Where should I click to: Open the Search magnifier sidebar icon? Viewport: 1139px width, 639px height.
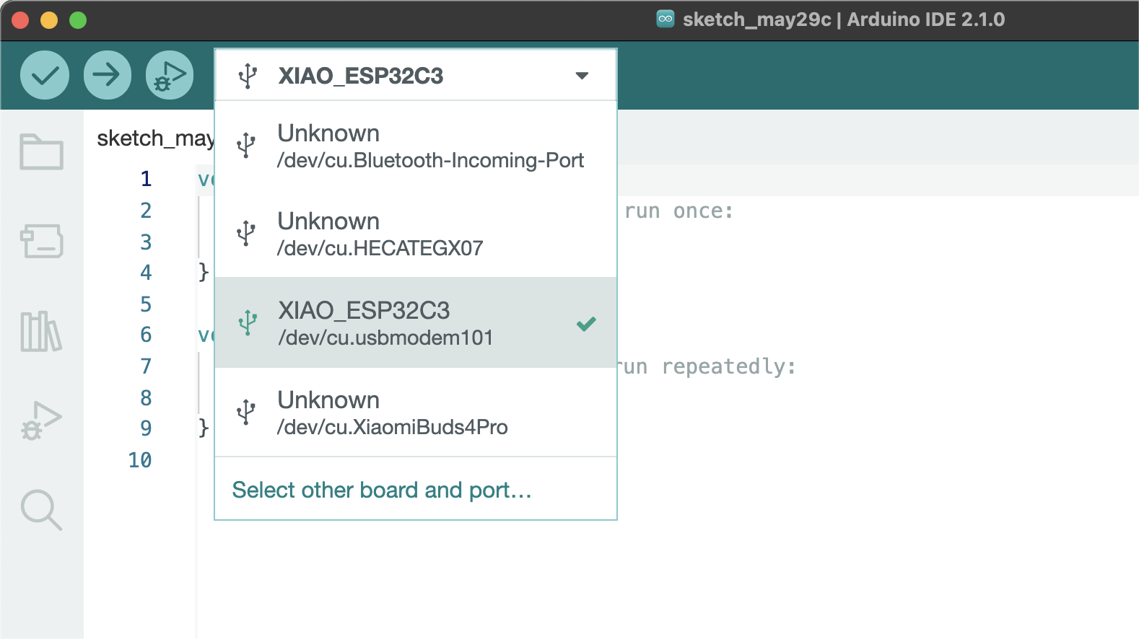point(41,510)
